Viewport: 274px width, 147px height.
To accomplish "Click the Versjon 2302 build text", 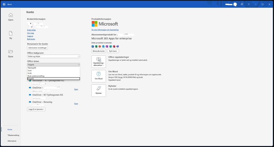I will point(125,77).
